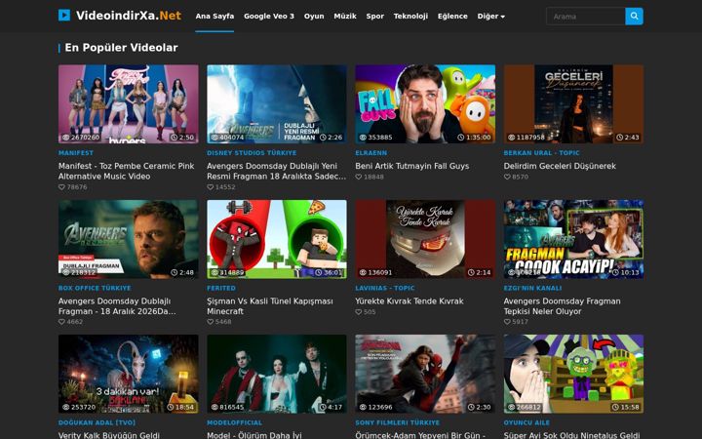Click view-count eye icon on Manifest thumbnail
The width and height of the screenshot is (702, 439).
click(66, 138)
